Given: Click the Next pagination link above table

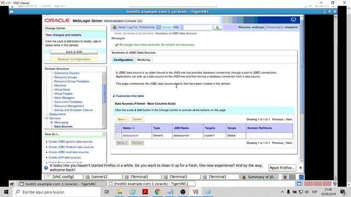Looking at the screenshot, I should coord(289,119).
